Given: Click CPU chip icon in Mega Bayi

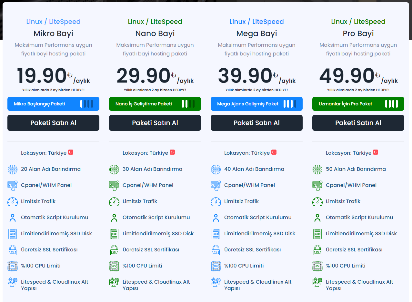Looking at the screenshot, I should (216, 266).
